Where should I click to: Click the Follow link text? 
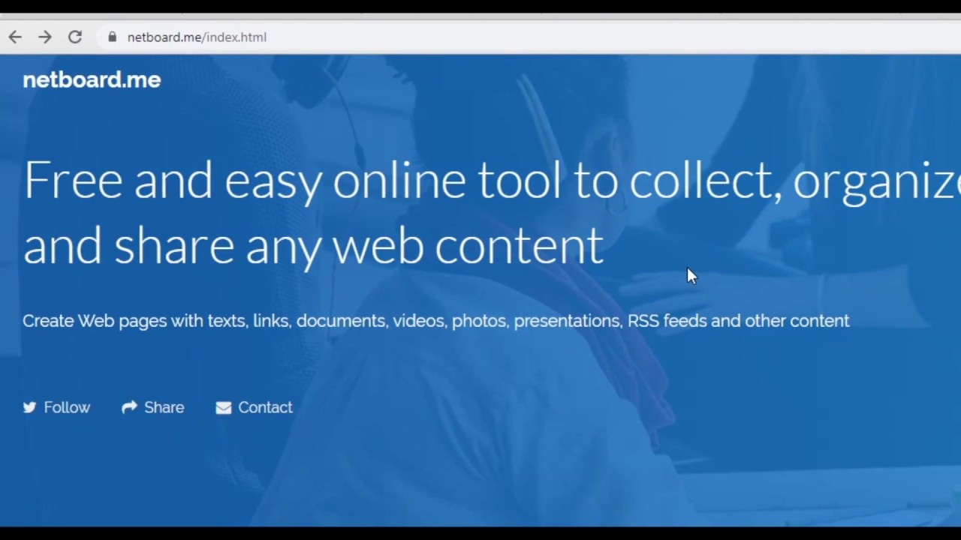point(67,407)
